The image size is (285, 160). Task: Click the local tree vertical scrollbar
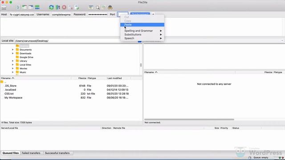pos(141,65)
